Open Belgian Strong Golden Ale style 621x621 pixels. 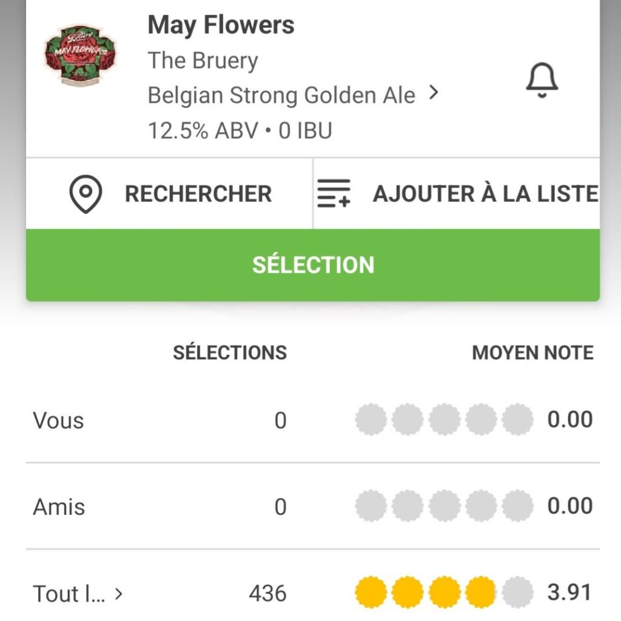pyautogui.click(x=281, y=95)
